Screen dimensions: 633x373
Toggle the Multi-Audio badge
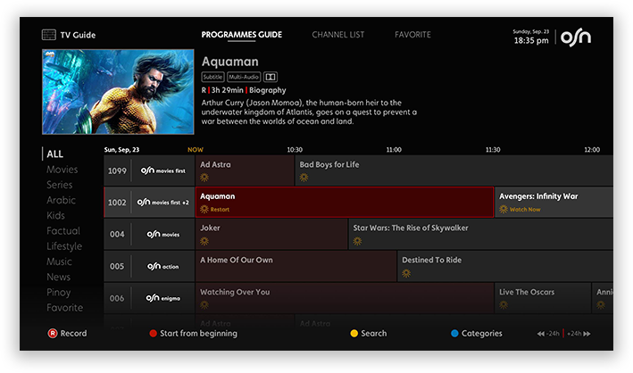click(x=244, y=77)
